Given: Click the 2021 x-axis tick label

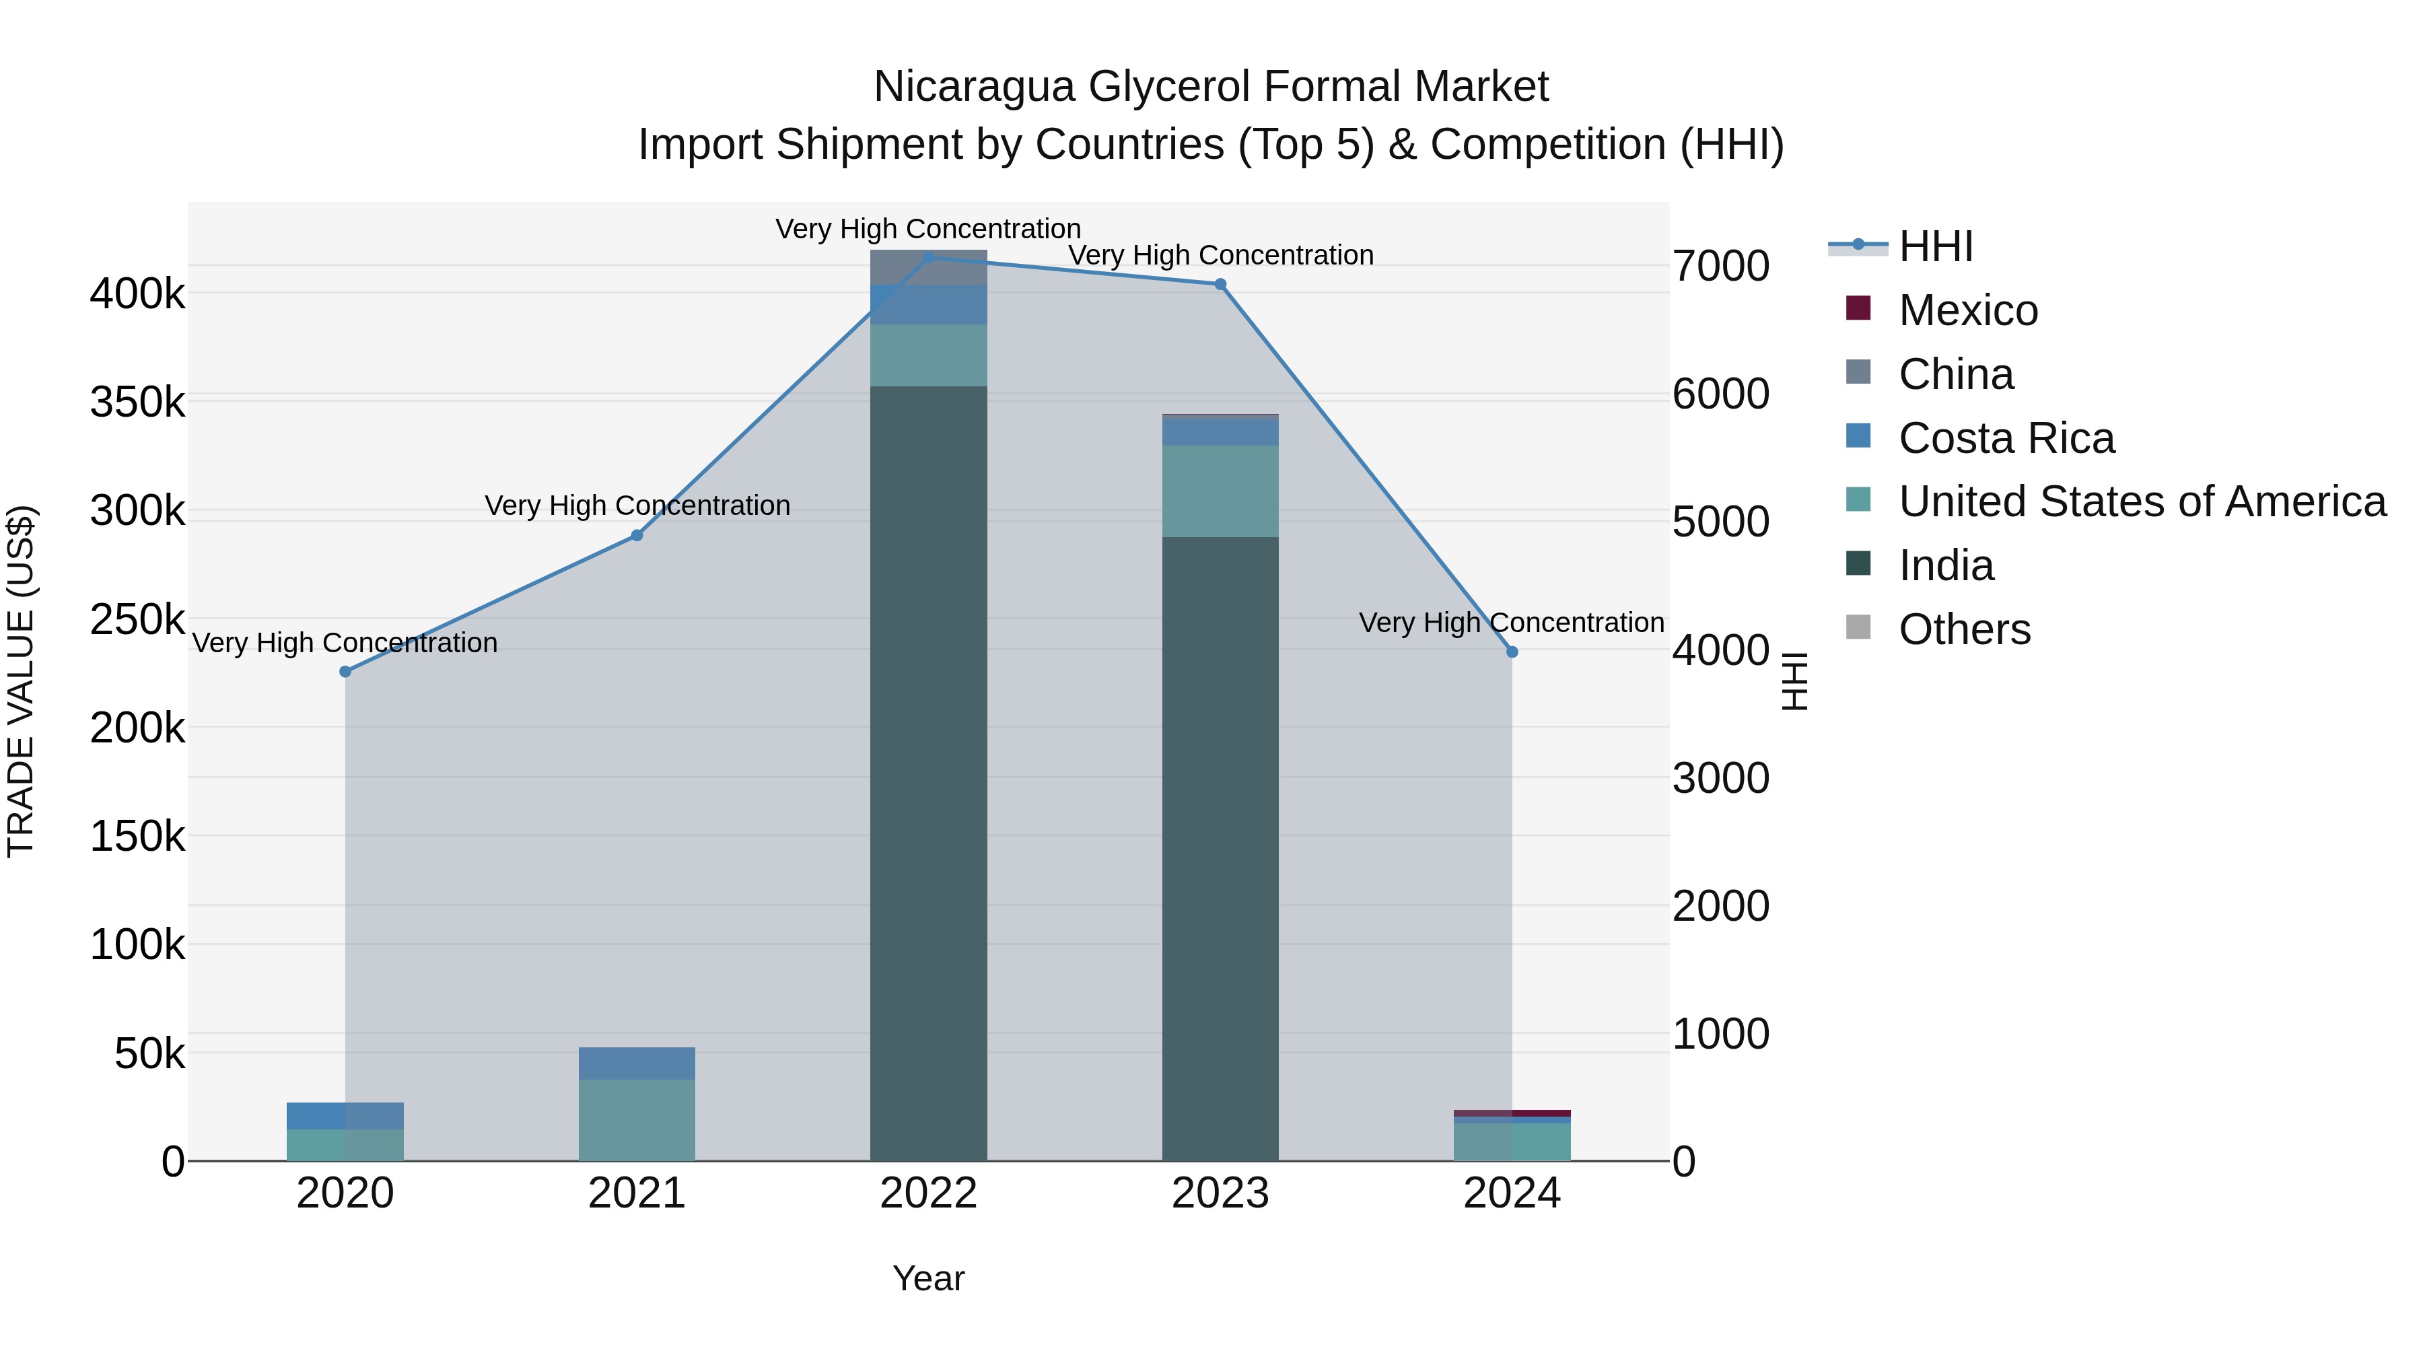Looking at the screenshot, I should pyautogui.click(x=637, y=1193).
